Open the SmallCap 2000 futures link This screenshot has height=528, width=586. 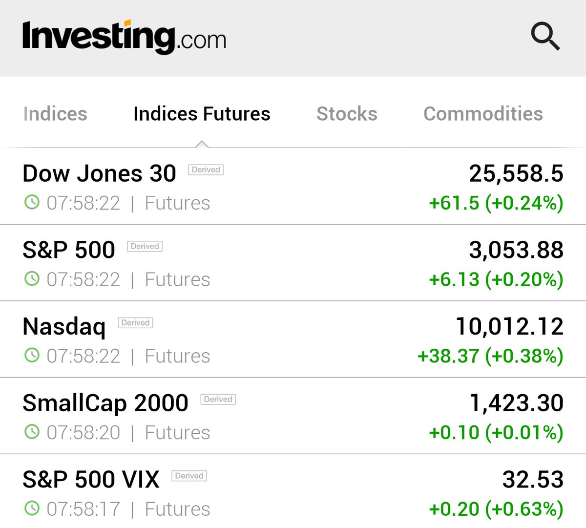click(105, 403)
